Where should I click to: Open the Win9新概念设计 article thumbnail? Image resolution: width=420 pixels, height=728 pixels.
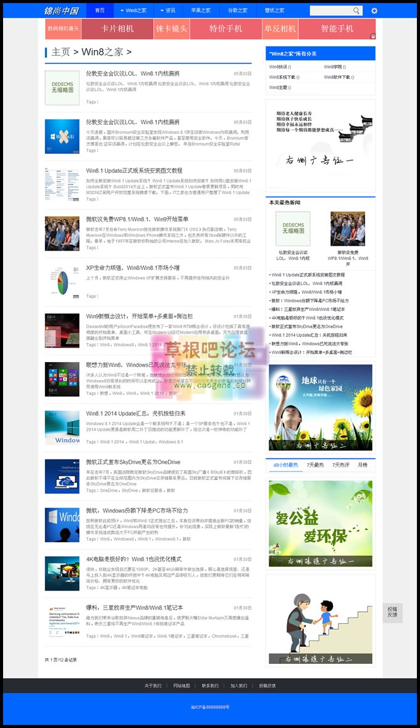(x=62, y=331)
